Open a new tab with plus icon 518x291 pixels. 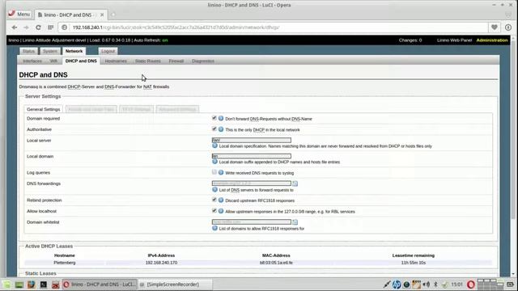pos(113,15)
